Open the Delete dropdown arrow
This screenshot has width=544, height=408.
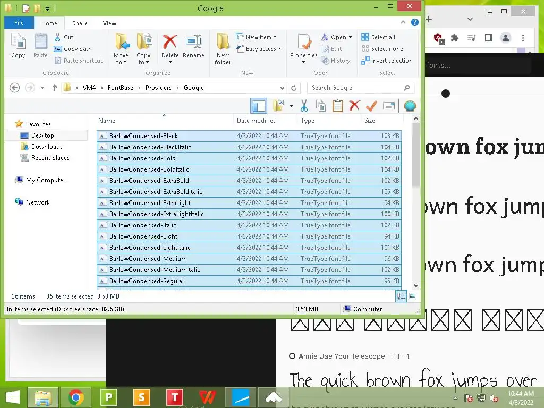170,62
